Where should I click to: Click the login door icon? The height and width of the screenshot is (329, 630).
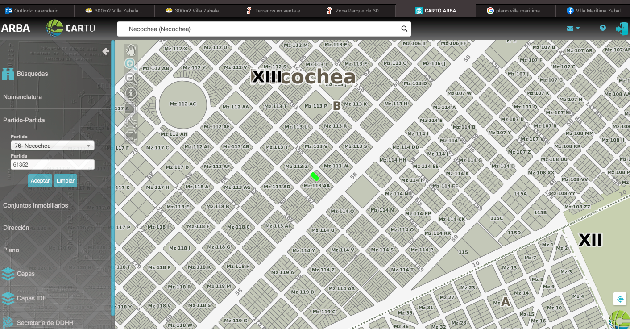click(622, 29)
